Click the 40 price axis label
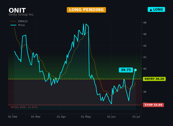This screenshot has height=126, width=173. pyautogui.click(x=145, y=69)
